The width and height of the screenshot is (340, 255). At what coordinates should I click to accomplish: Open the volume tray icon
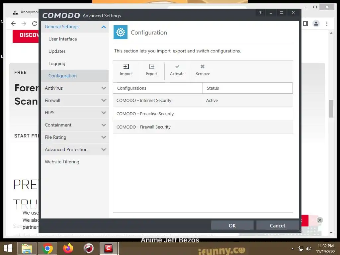click(309, 249)
